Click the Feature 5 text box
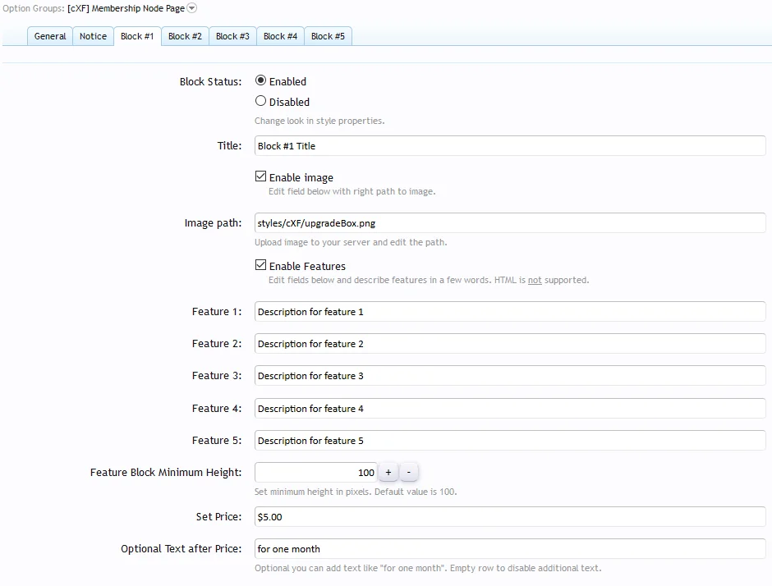772x586 pixels. (x=509, y=441)
